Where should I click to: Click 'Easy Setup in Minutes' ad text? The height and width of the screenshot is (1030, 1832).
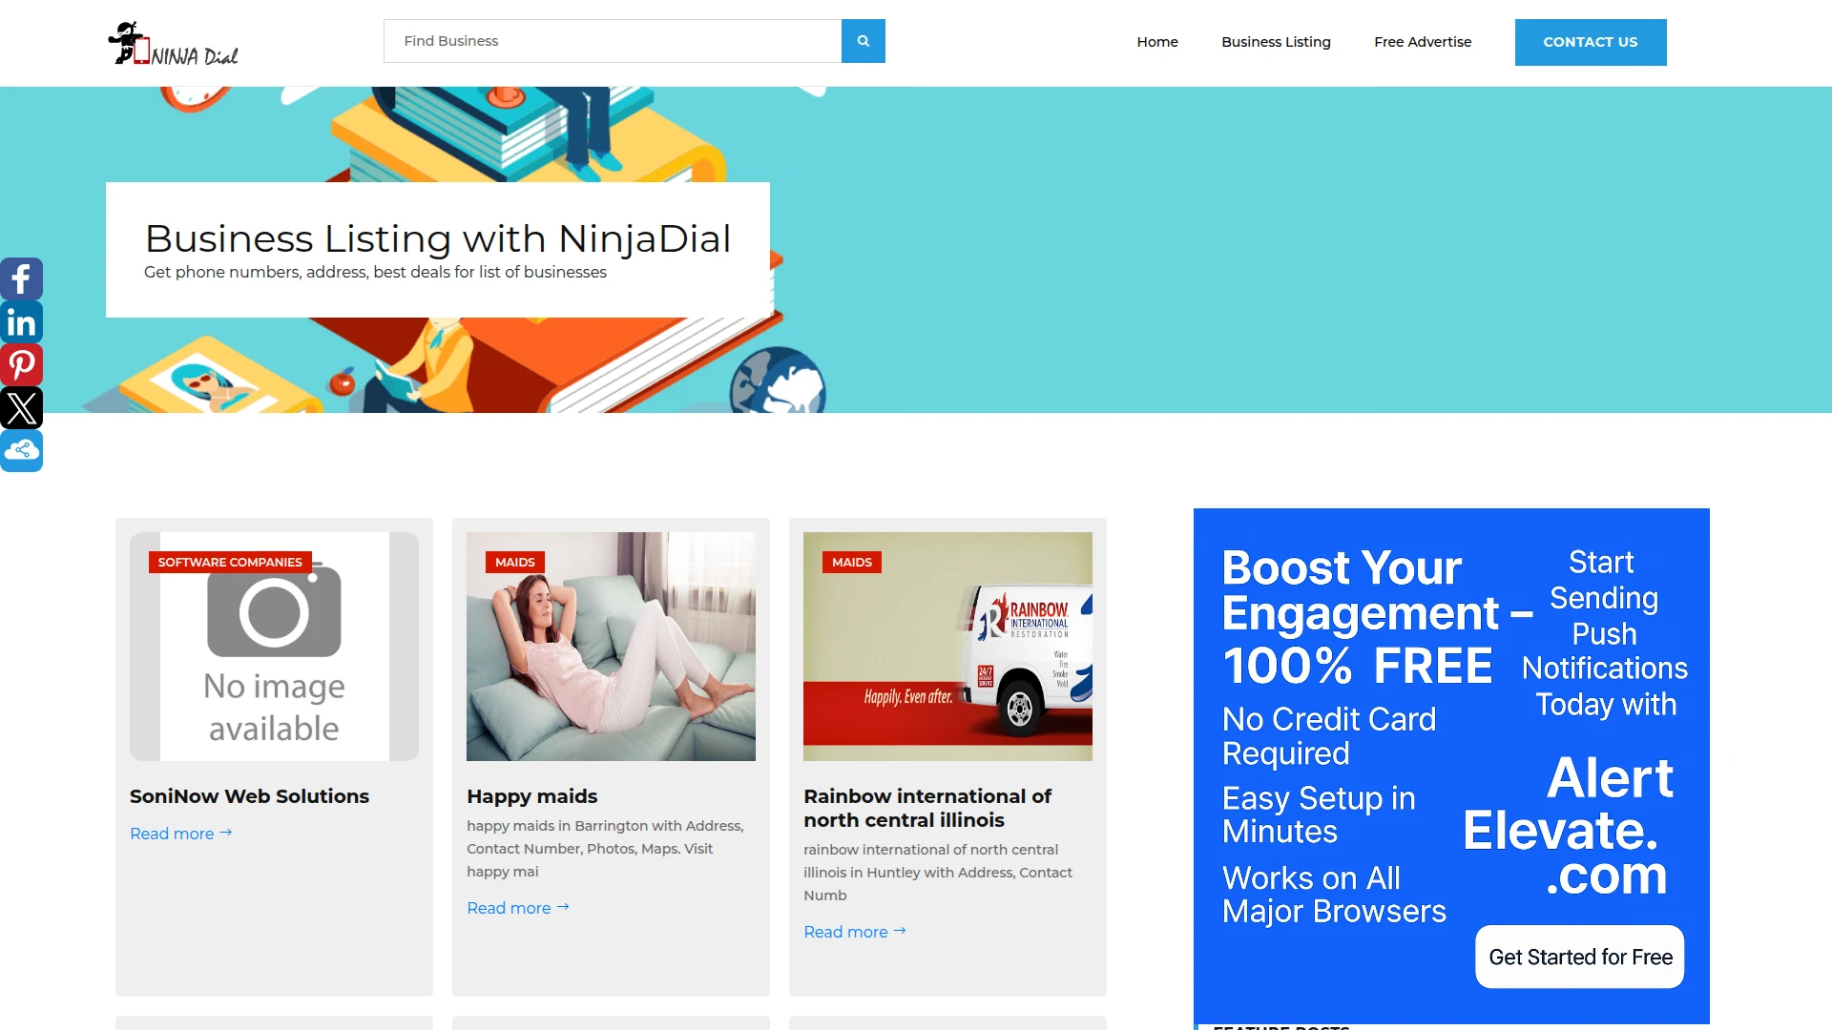1319,814
